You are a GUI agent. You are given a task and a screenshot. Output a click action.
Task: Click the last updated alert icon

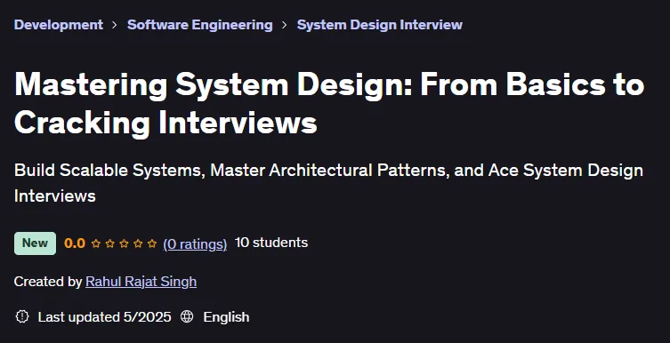pos(21,316)
